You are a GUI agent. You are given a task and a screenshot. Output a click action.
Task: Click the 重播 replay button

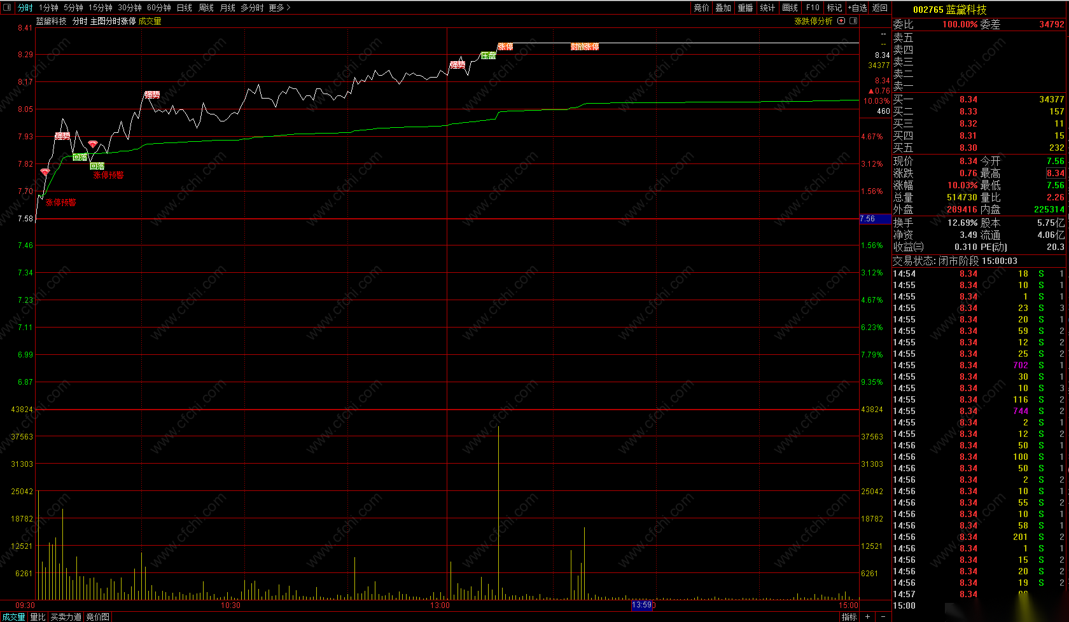745,8
